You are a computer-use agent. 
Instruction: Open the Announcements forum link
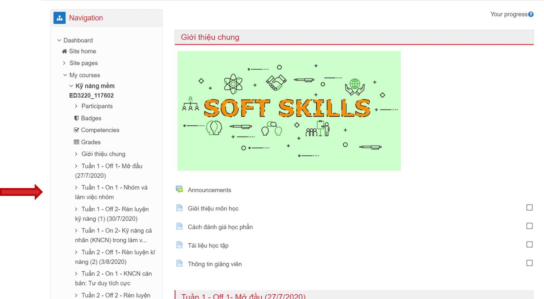pos(209,190)
